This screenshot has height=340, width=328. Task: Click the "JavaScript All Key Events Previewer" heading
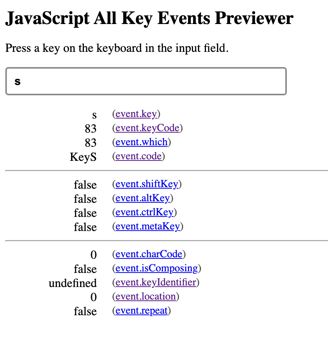coord(149,19)
